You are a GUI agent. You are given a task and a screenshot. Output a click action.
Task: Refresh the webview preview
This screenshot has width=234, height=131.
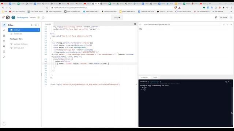click(x=140, y=24)
